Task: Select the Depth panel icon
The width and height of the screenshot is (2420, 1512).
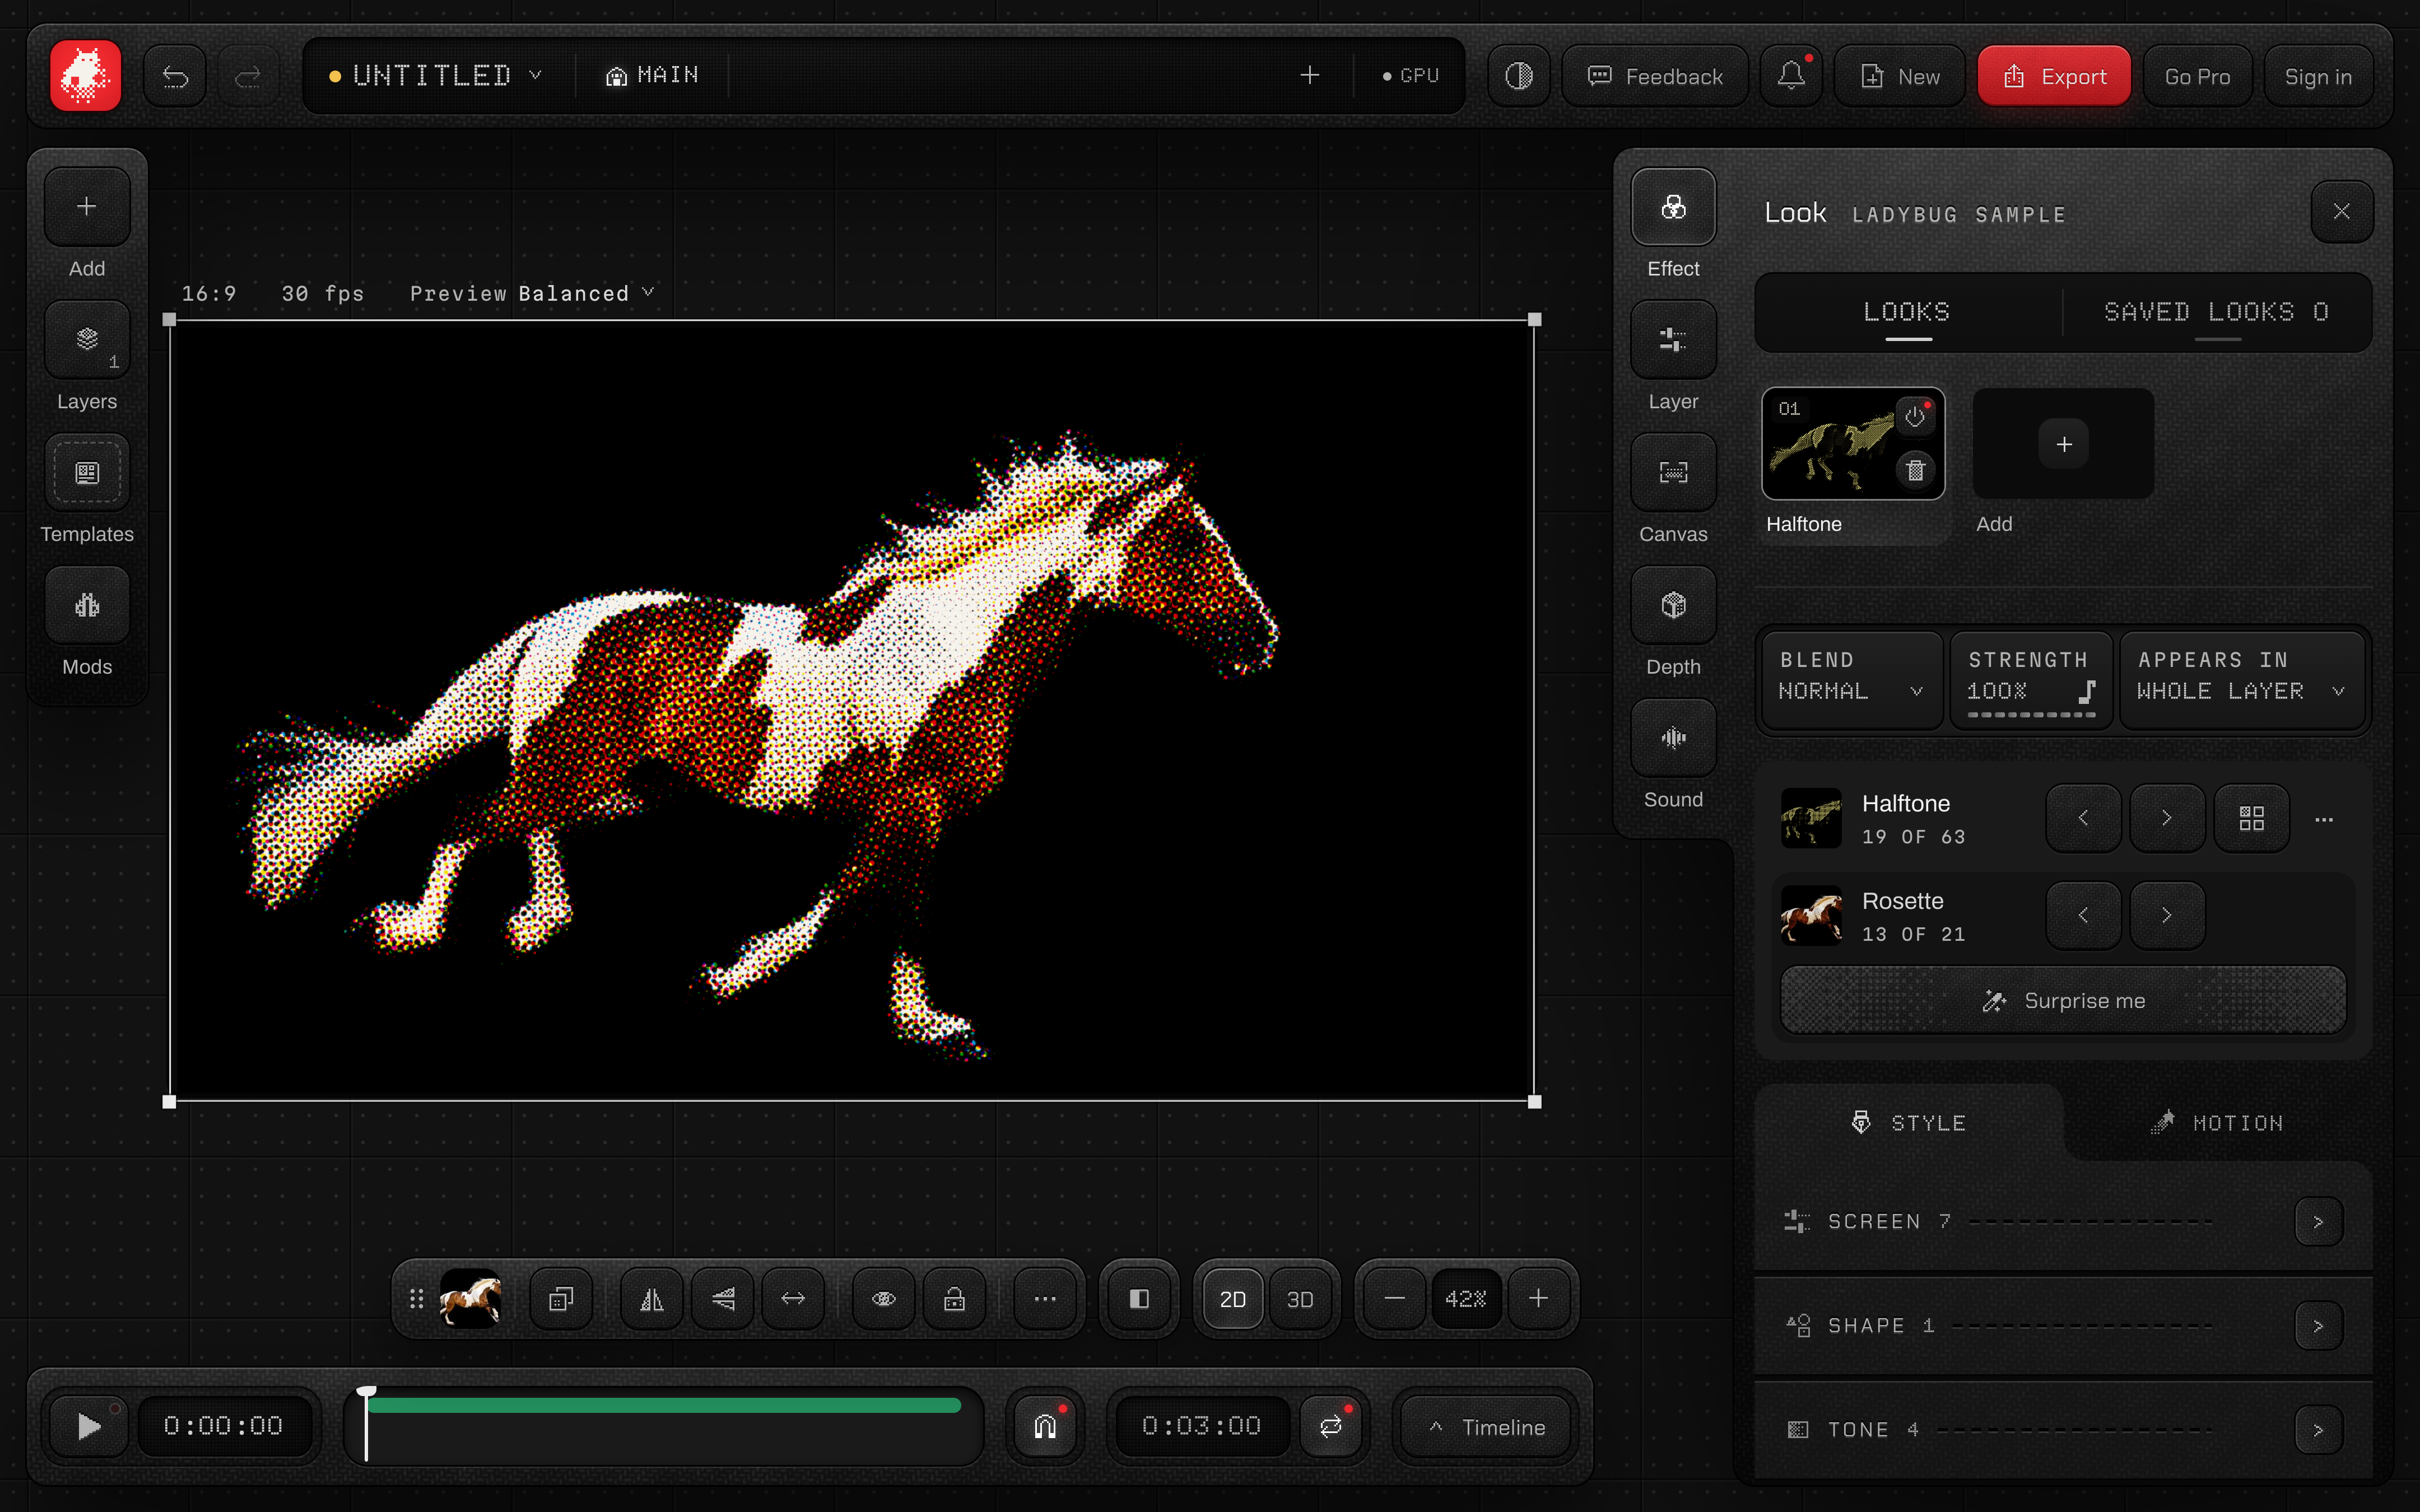Action: click(1673, 606)
